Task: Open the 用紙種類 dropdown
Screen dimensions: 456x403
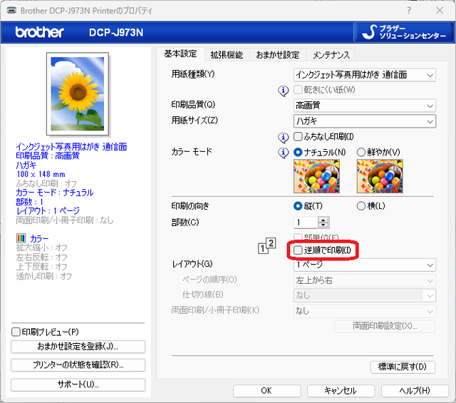Action: pyautogui.click(x=365, y=75)
